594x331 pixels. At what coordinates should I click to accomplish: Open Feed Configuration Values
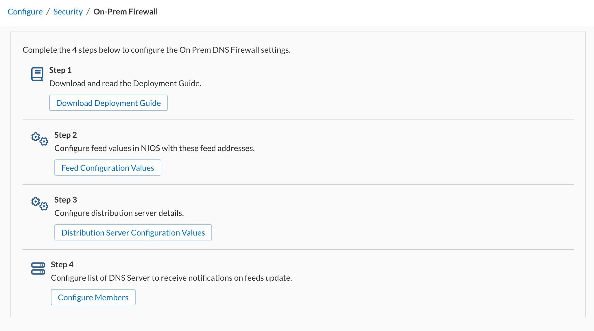coord(108,168)
